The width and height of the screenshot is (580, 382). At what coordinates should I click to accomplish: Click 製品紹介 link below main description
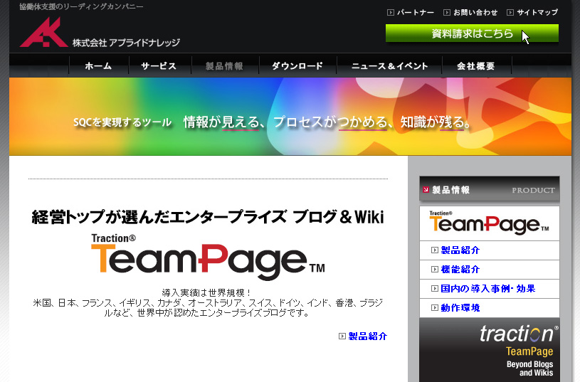pos(367,336)
